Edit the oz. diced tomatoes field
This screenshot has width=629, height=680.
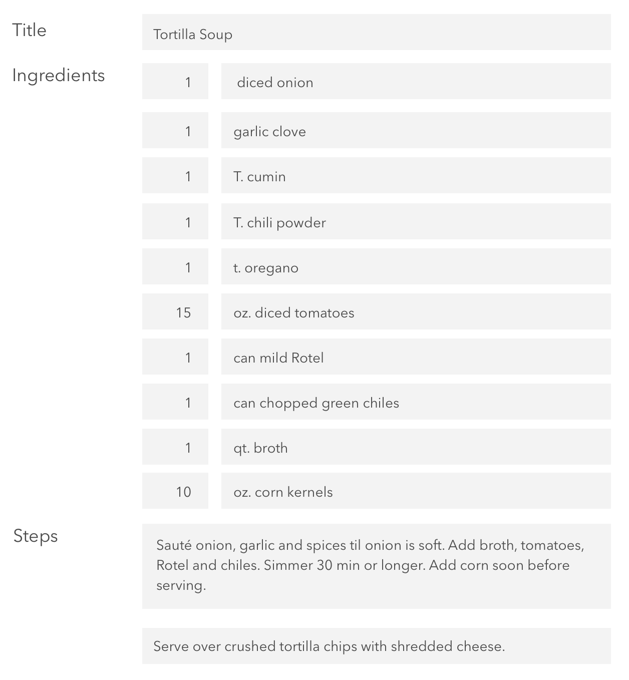pos(416,311)
